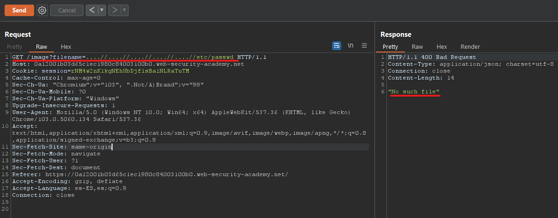This screenshot has height=218, width=558.
Task: Toggle the \n non-printable characters button
Action: 350,46
